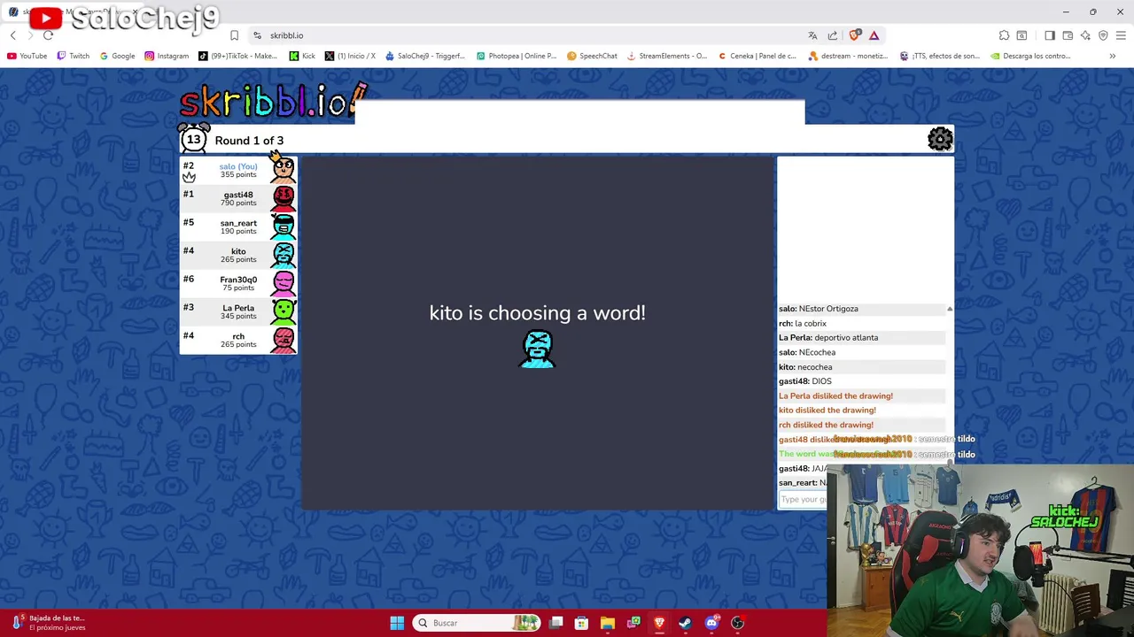This screenshot has height=637, width=1134.
Task: Open browser extensions puzzle icon
Action: [1004, 35]
